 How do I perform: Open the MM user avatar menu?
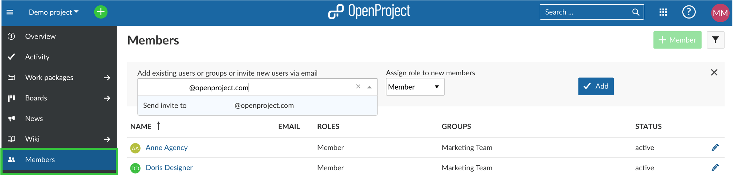[720, 13]
